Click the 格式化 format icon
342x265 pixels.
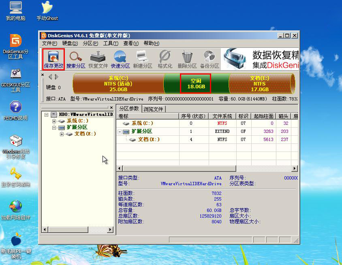tap(165, 59)
